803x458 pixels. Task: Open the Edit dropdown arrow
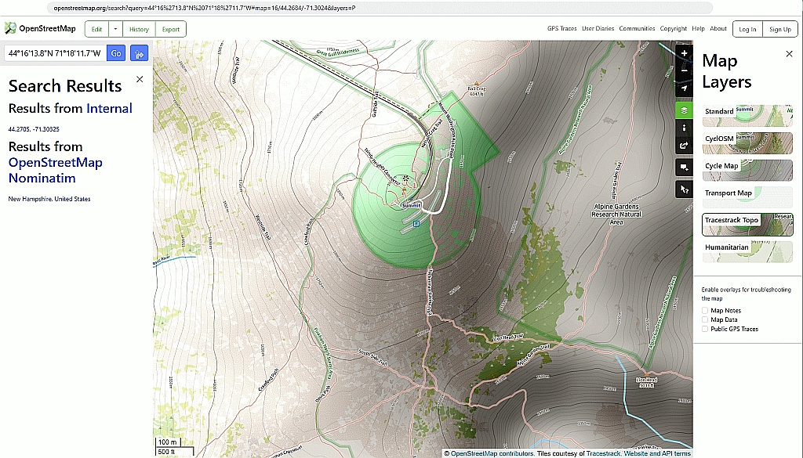(x=116, y=29)
